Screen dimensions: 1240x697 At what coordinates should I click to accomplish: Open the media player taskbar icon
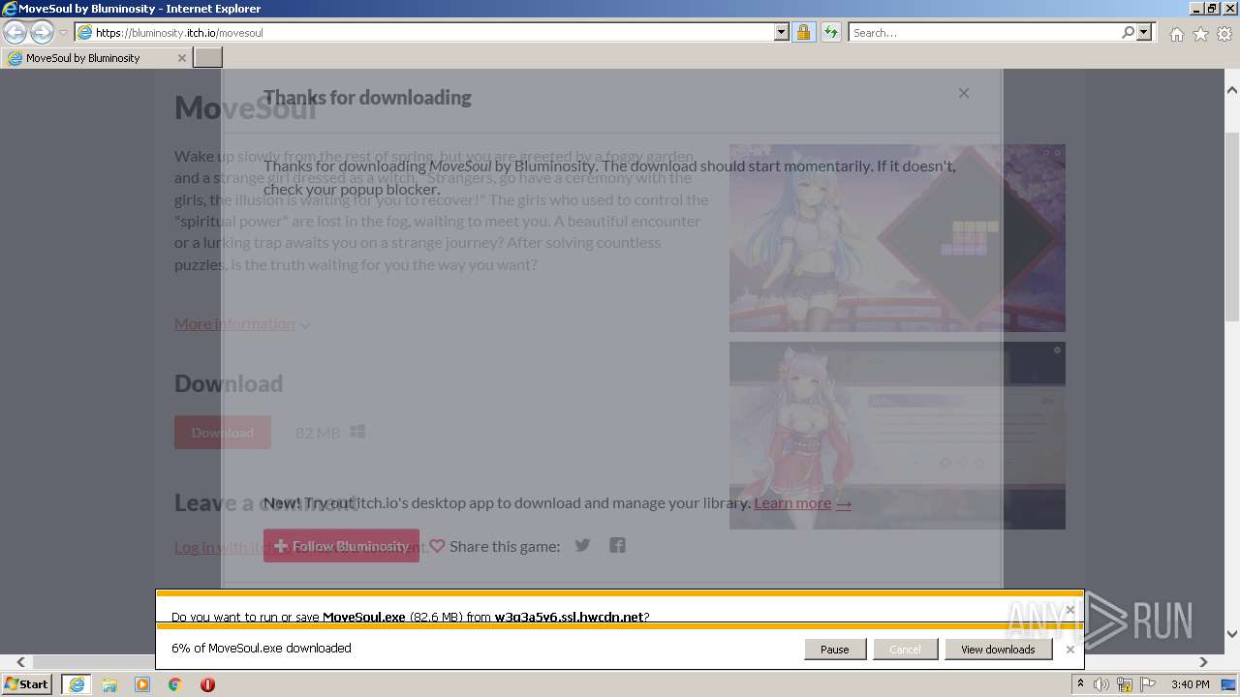[x=142, y=684]
